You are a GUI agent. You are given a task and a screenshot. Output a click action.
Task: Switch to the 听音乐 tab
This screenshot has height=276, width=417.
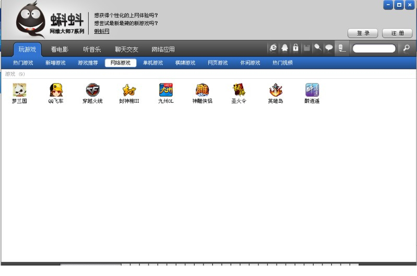pyautogui.click(x=92, y=49)
